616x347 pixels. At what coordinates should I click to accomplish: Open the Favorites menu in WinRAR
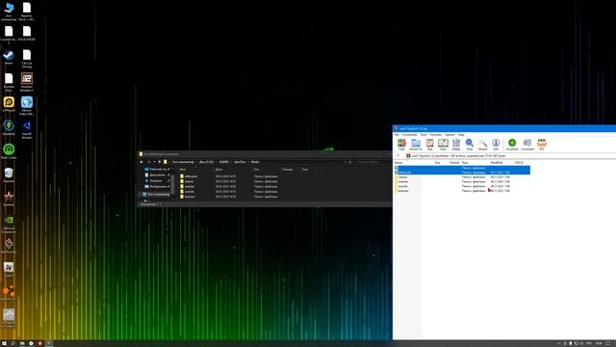(x=436, y=135)
